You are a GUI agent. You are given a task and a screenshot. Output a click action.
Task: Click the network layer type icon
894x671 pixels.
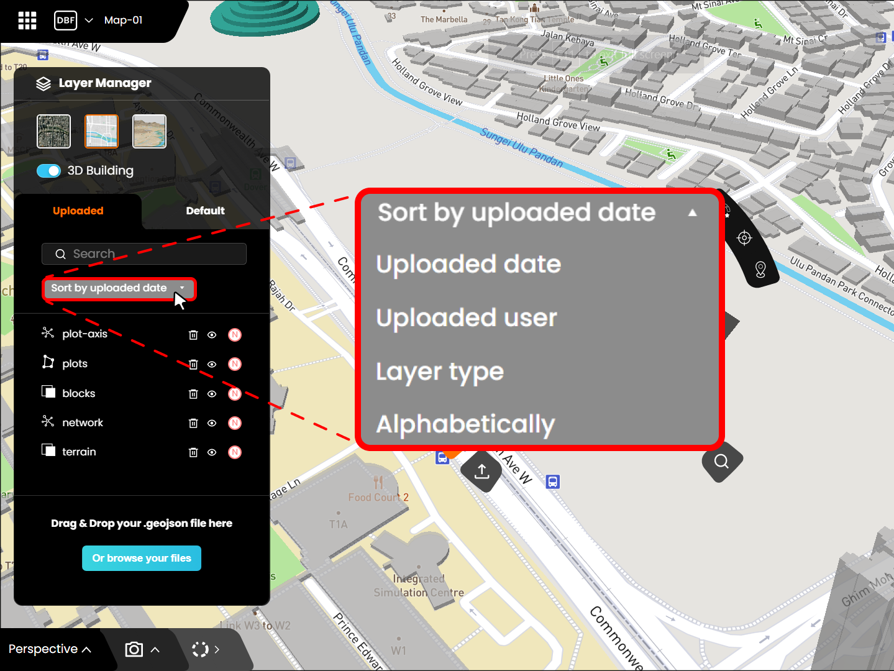pos(48,421)
